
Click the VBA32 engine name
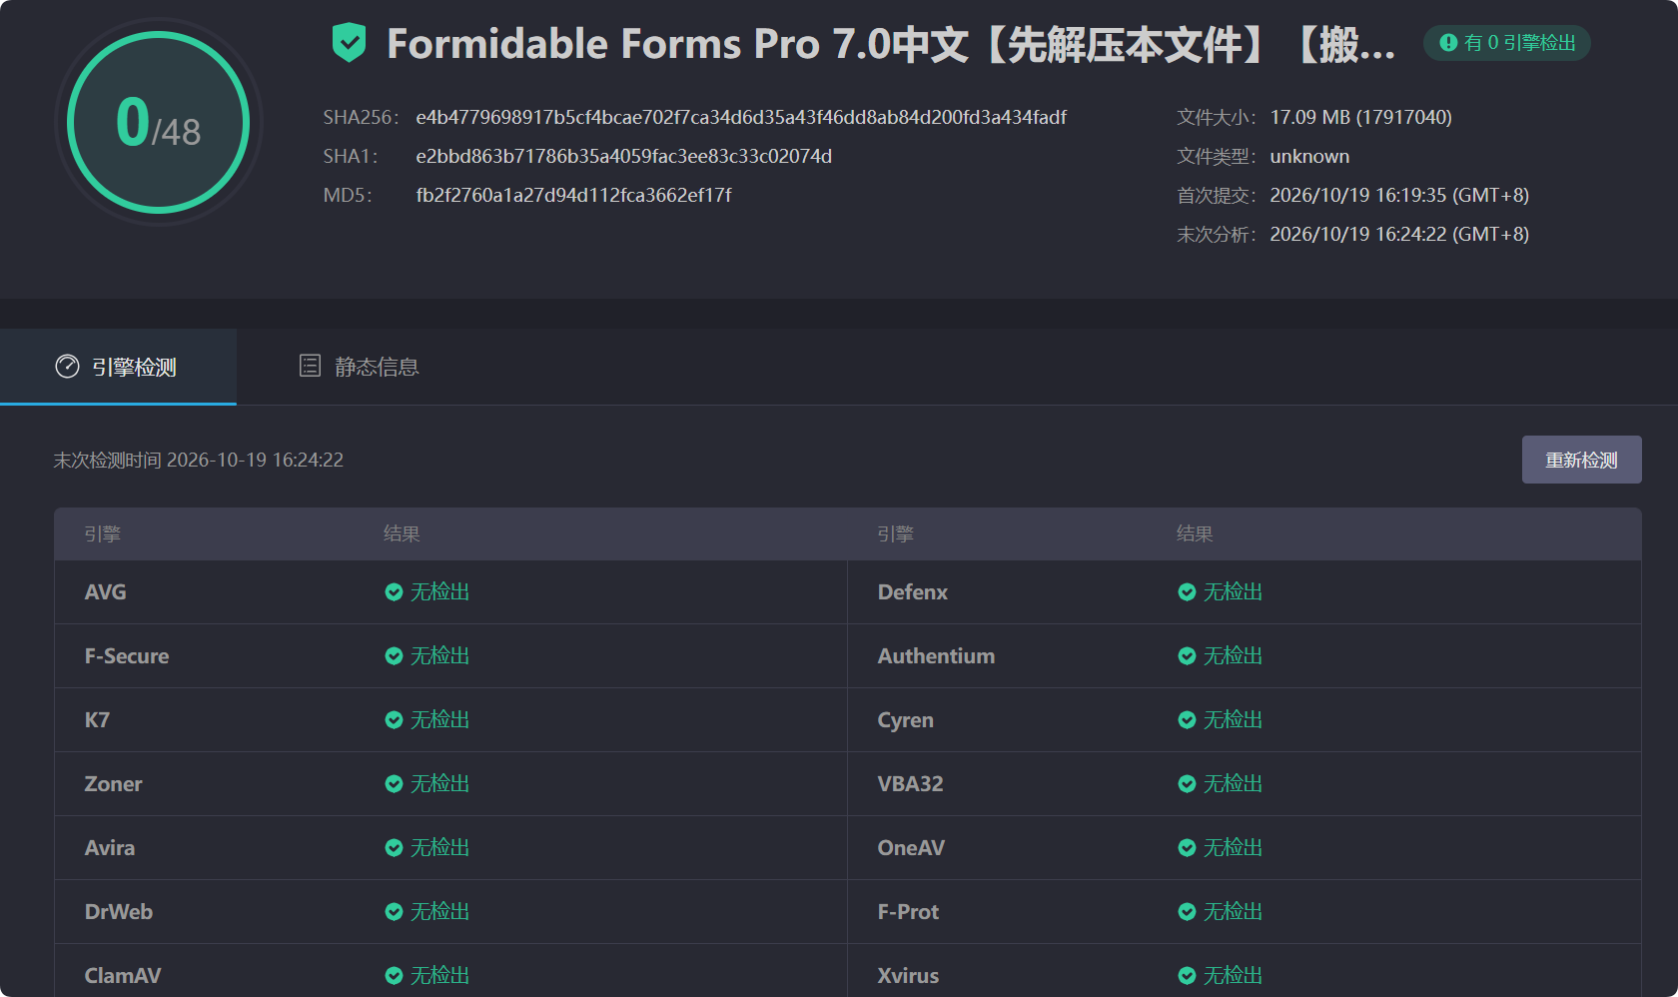[910, 783]
